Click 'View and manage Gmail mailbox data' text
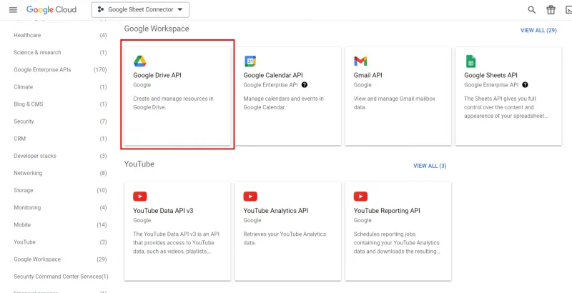572x293 pixels. [x=395, y=103]
